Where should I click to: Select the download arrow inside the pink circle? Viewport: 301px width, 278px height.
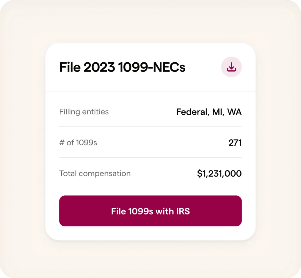click(232, 67)
